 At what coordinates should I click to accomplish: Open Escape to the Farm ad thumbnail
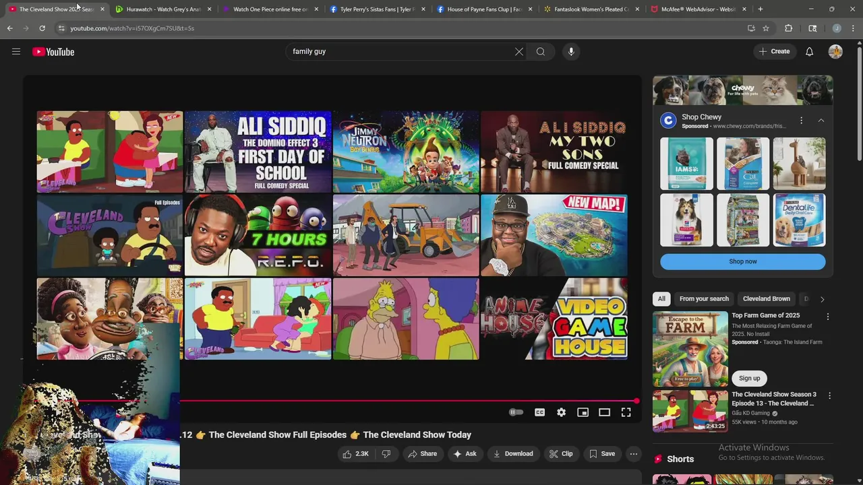pos(690,348)
